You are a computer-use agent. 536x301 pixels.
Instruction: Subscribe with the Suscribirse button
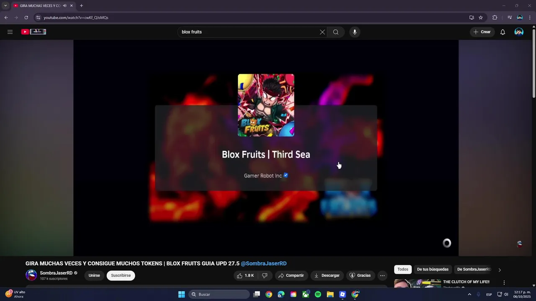pos(121,275)
